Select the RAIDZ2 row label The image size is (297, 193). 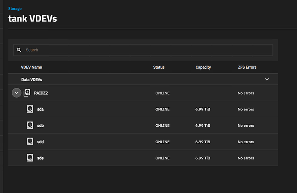coord(41,93)
